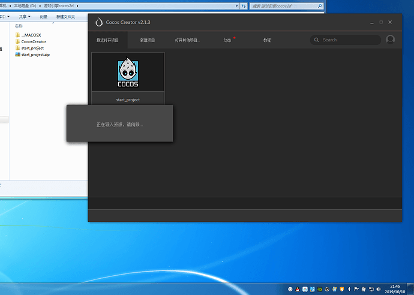
Task: Click the Cocos Creator v2.1.3 title text
Action: click(128, 22)
